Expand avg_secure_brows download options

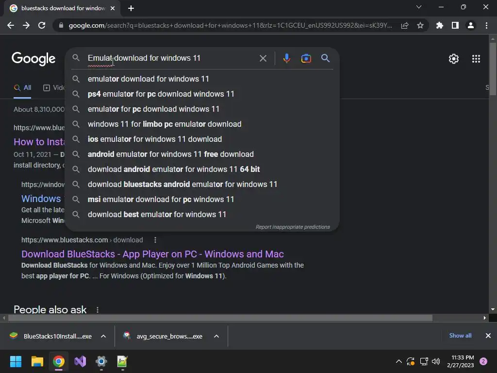point(216,336)
